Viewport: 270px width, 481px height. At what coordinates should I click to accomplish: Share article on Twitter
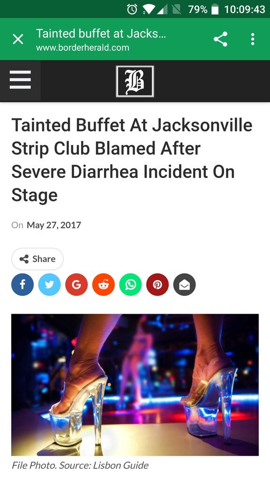coord(49,285)
